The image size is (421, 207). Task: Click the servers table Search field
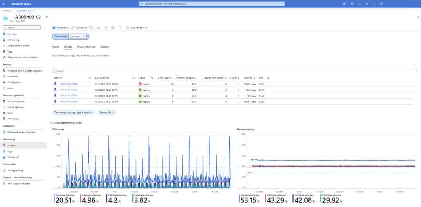click(x=234, y=71)
